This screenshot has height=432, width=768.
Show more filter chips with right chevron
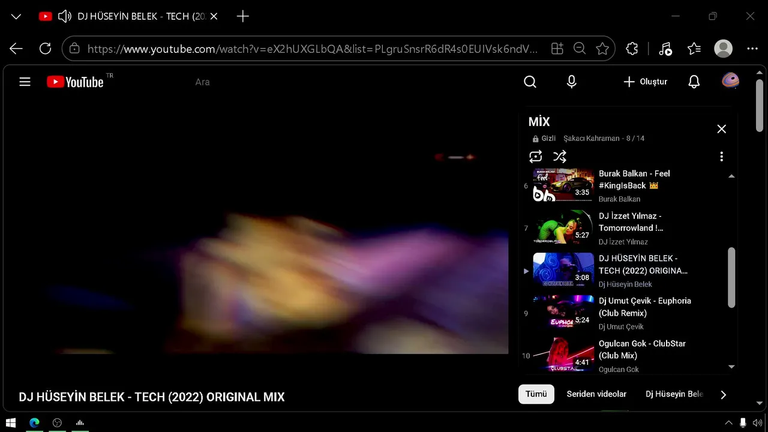point(723,394)
